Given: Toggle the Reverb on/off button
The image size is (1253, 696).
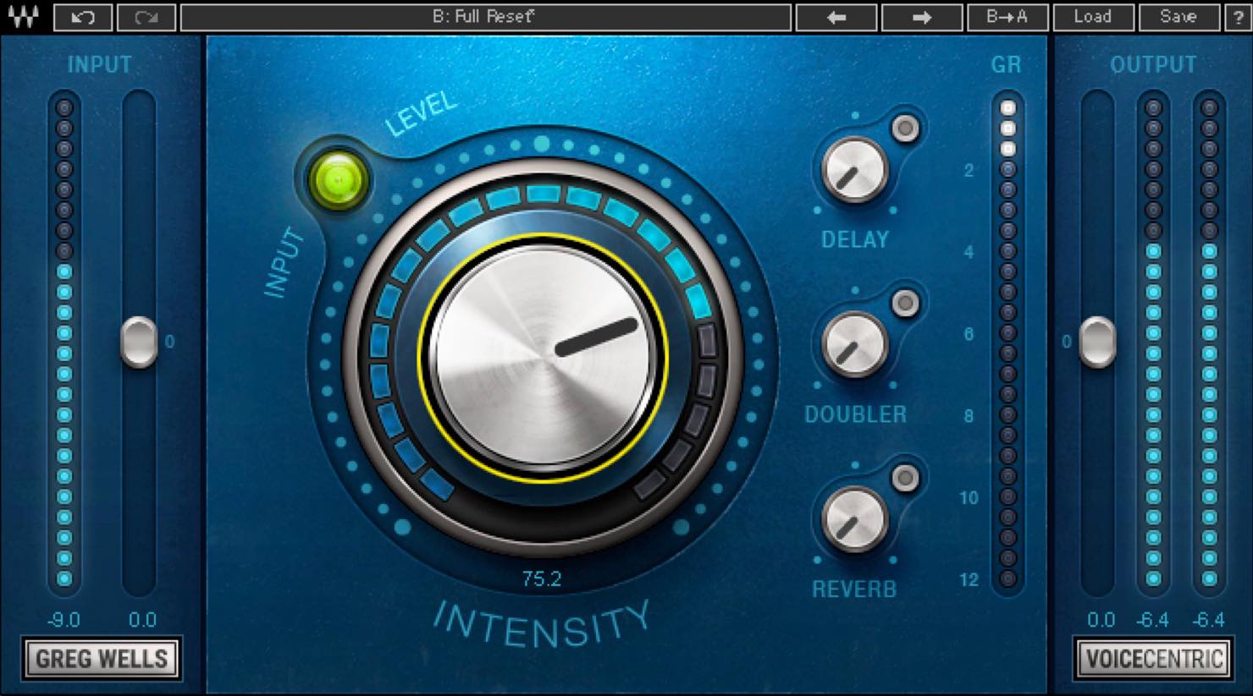Looking at the screenshot, I should (905, 479).
